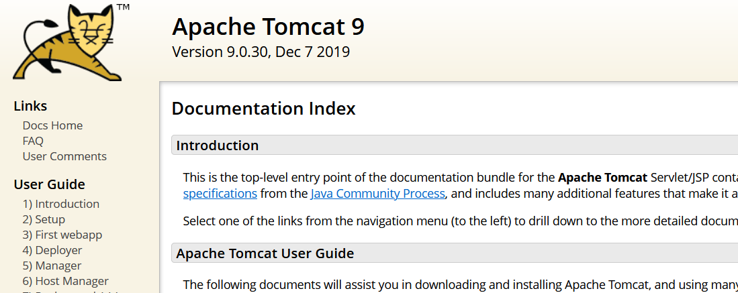This screenshot has height=293, width=738.
Task: Click the Tomcat cat logo
Action: pyautogui.click(x=71, y=42)
